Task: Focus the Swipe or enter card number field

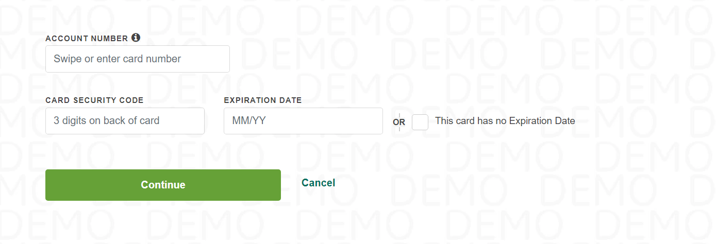Action: (x=138, y=59)
